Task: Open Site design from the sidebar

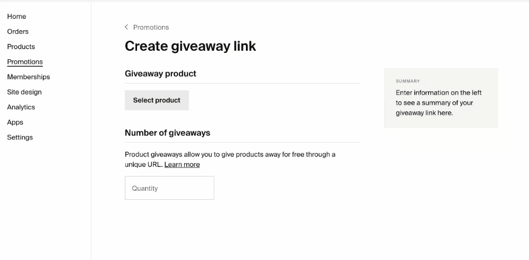Action: (24, 92)
